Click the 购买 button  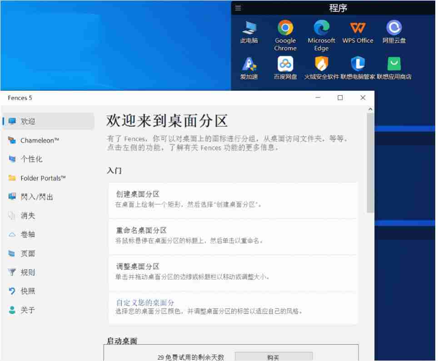(273, 357)
